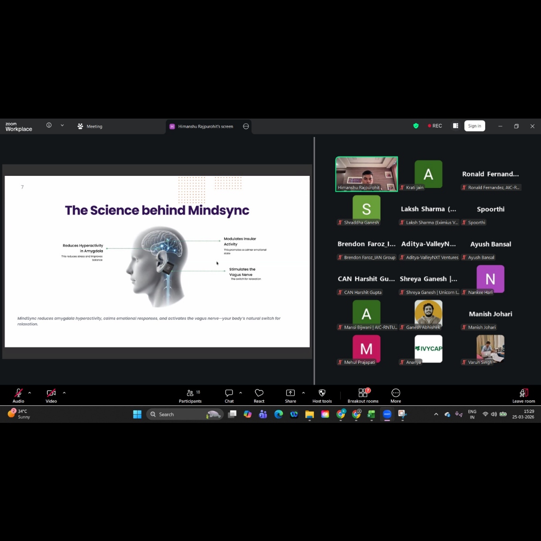Select Himanshu Rajpurohit's video thumbnail
The image size is (541, 541).
point(367,174)
